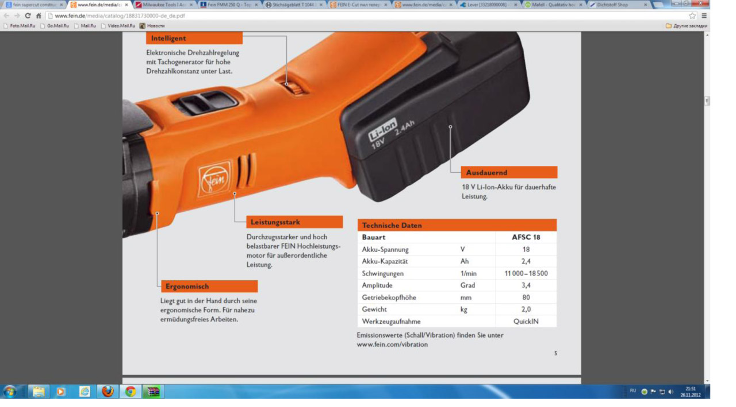The image size is (736, 407).
Task: Click the 'Ausdauernd' orange heading
Action: (509, 172)
